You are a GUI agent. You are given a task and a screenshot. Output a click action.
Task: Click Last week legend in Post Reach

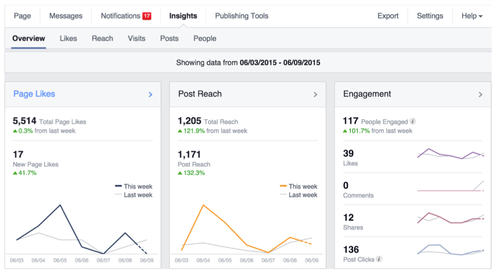(298, 195)
